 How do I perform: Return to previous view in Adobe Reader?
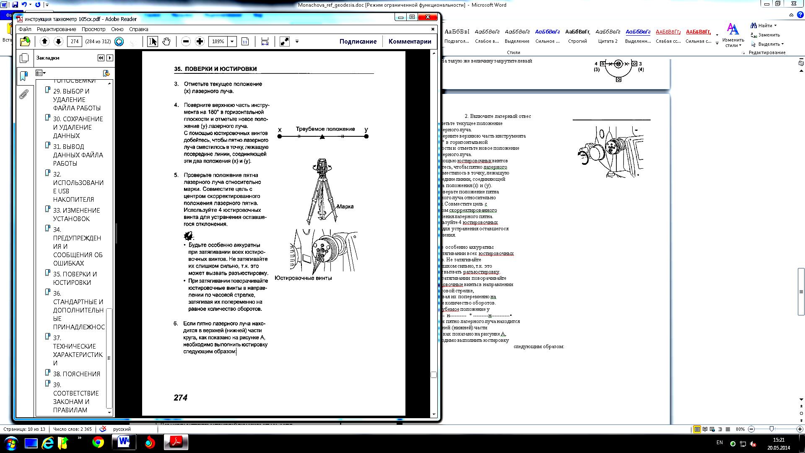point(119,41)
